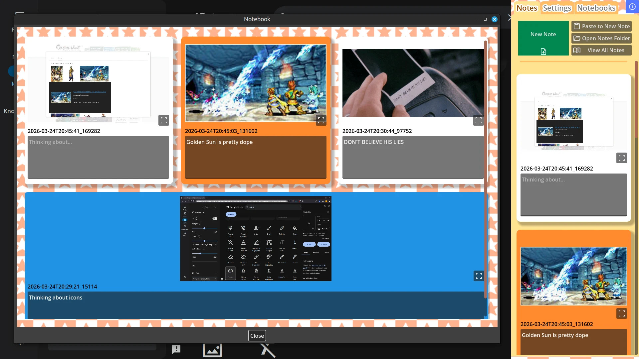The height and width of the screenshot is (359, 639).
Task: Expand the icons screenshot note fullscreen
Action: pos(479,276)
